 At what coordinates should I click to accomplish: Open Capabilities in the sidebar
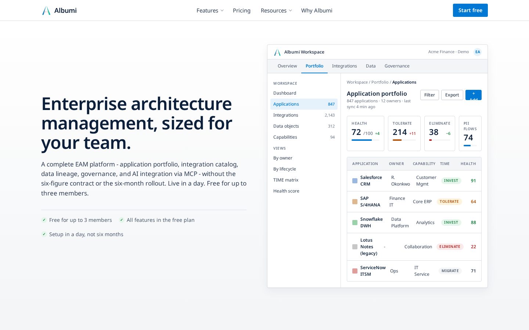(x=304, y=137)
